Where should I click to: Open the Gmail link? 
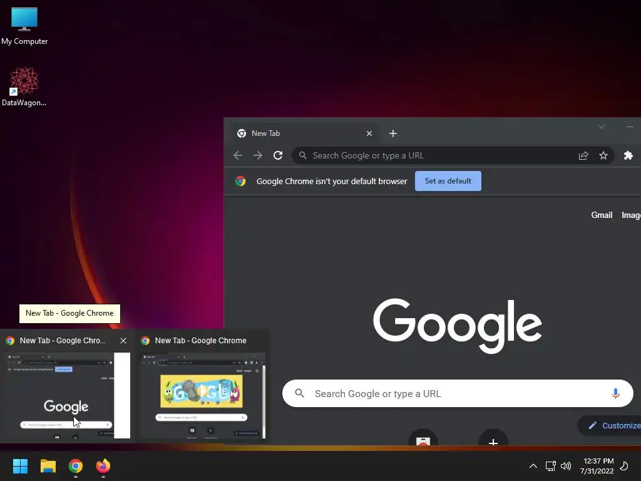point(602,215)
